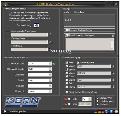This screenshot has height=116, width=121.
Task: Enable the Datum checkbox
Action: [67, 76]
